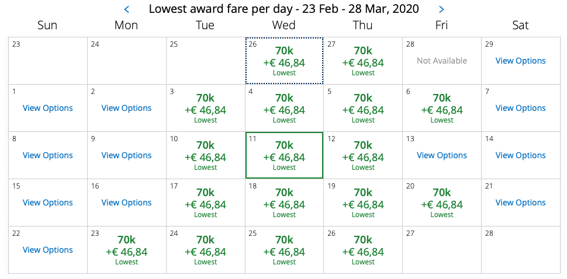Select 70k fare on Thursday 26 March
The height and width of the screenshot is (279, 567).
(363, 250)
